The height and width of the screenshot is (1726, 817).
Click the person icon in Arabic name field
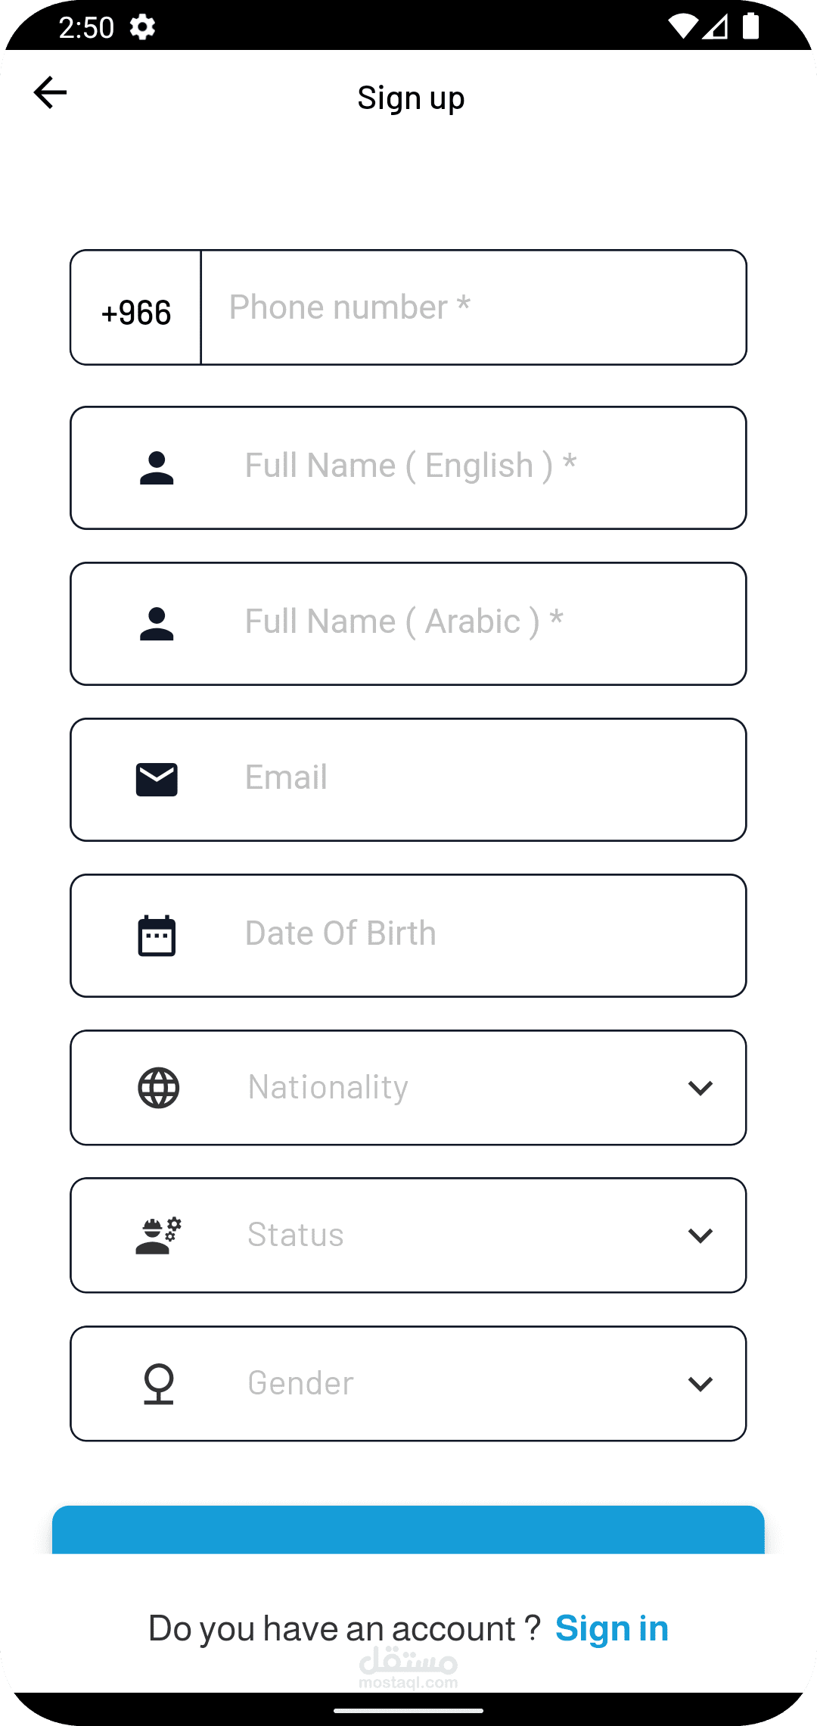[157, 624]
